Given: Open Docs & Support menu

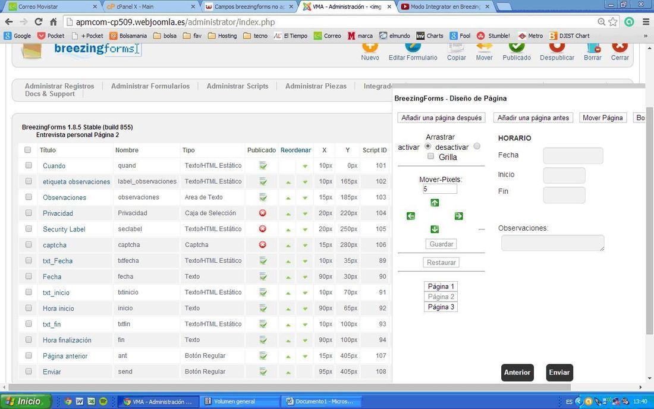Looking at the screenshot, I should coord(49,94).
